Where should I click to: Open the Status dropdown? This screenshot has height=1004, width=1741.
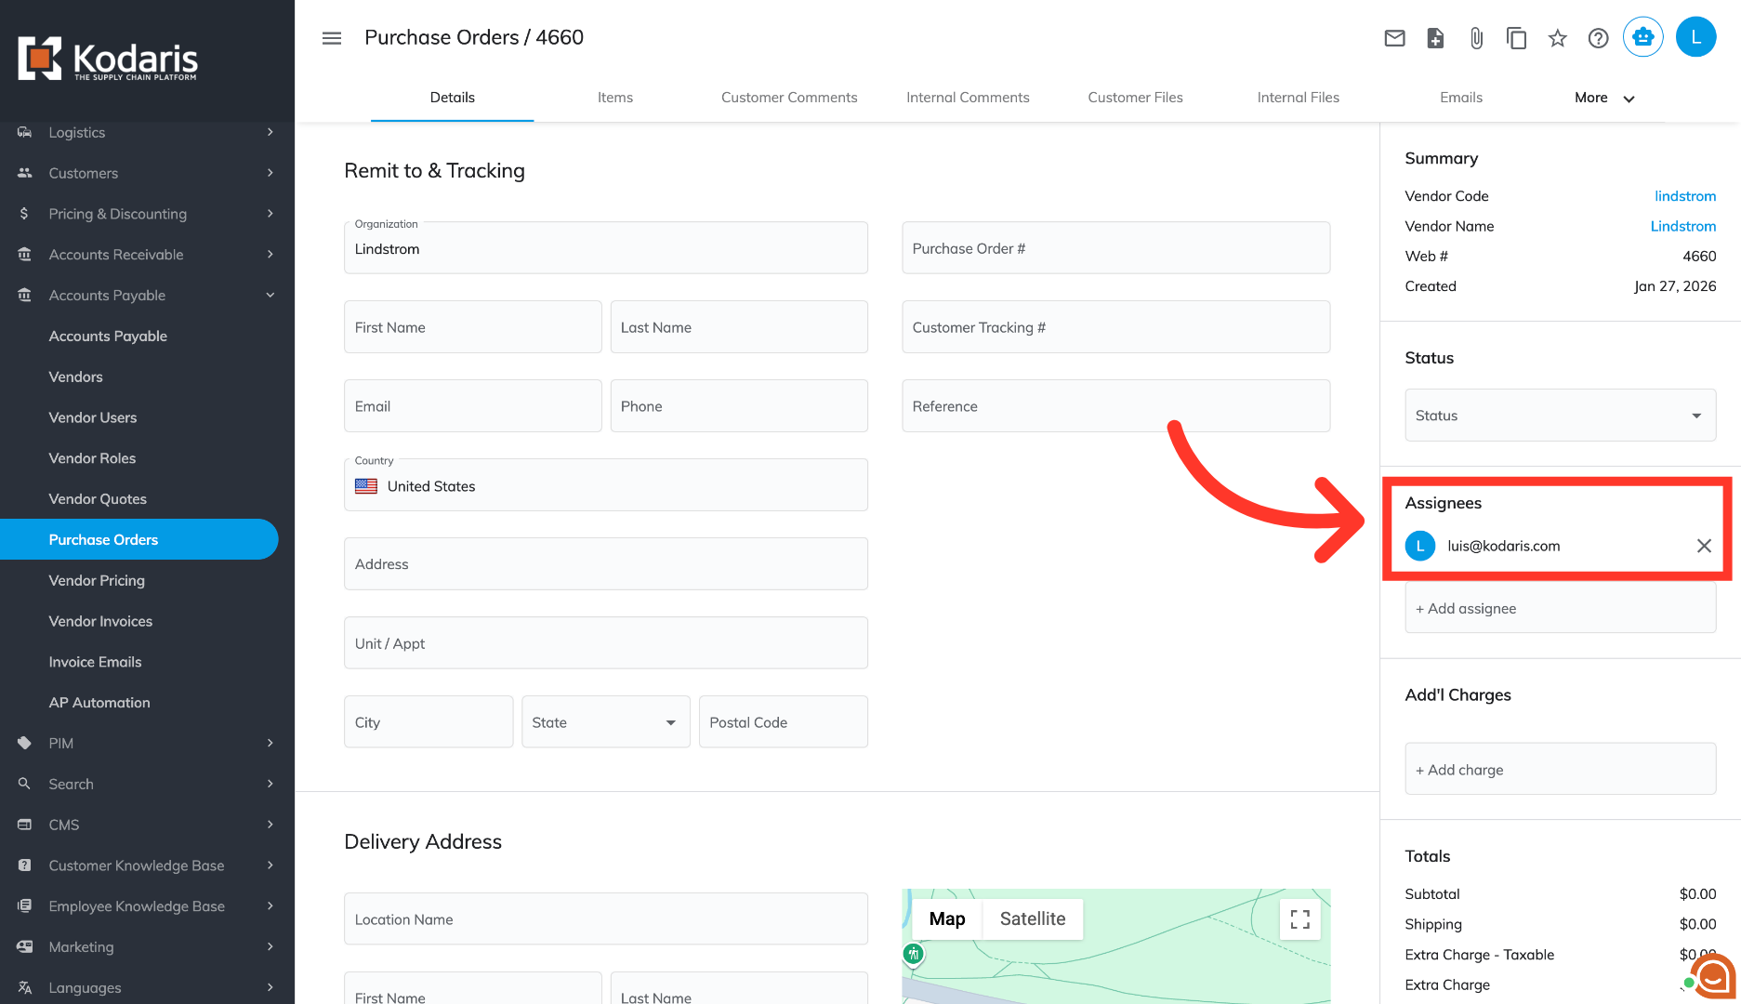(x=1560, y=416)
